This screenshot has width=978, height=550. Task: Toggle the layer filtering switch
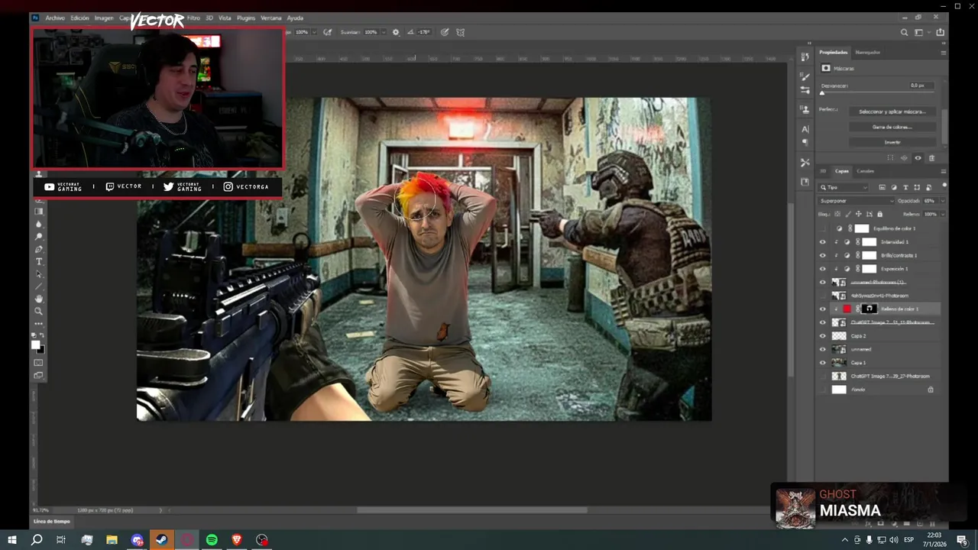tap(944, 186)
